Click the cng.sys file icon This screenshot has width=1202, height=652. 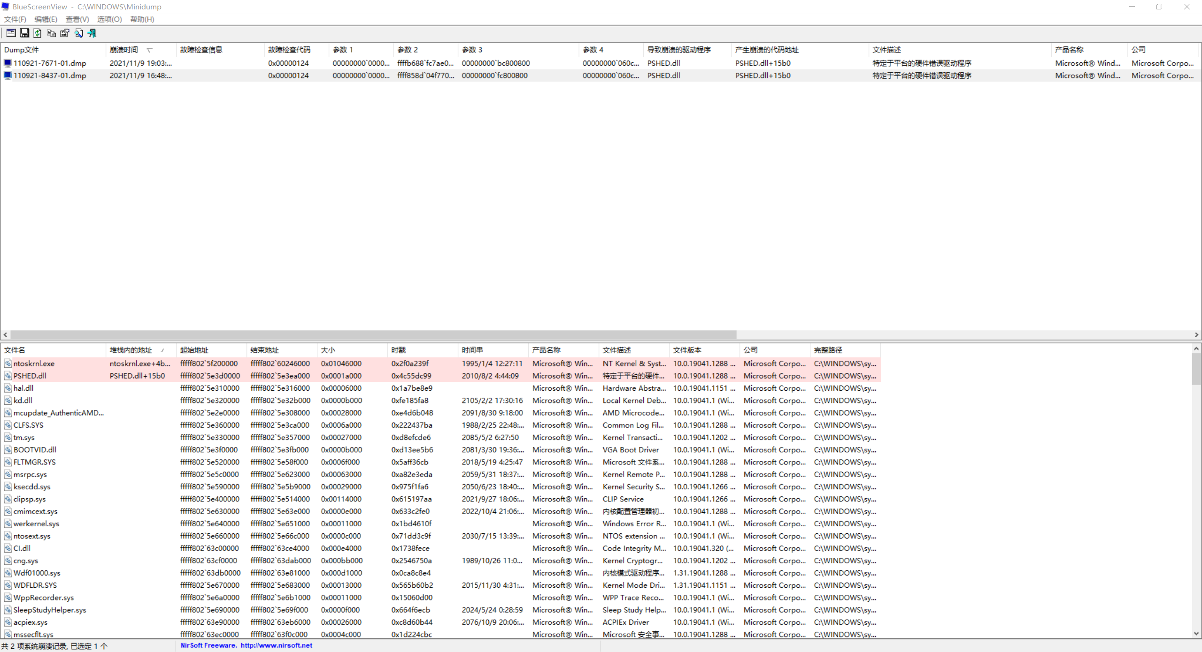(x=8, y=561)
